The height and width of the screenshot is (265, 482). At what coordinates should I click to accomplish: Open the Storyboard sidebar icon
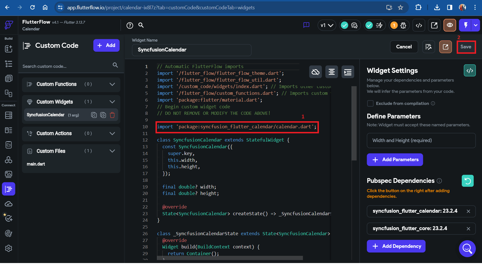click(x=9, y=93)
